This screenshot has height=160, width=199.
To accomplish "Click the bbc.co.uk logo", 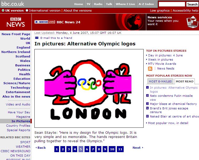I will [x=13, y=4].
